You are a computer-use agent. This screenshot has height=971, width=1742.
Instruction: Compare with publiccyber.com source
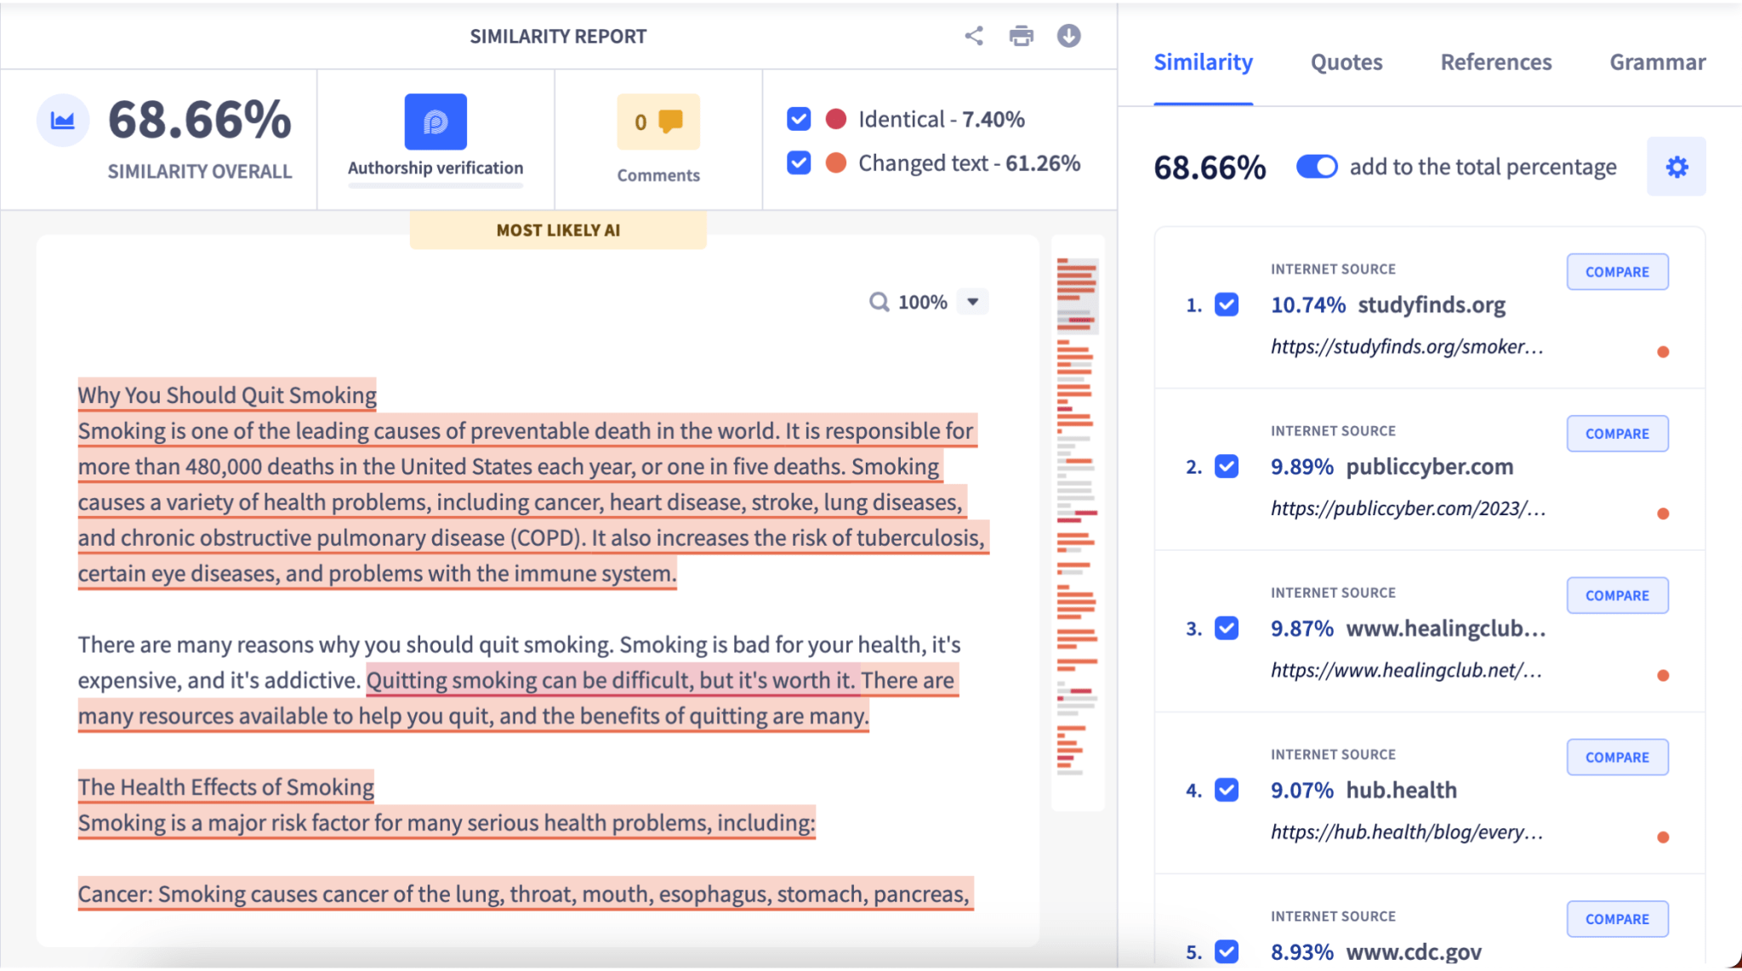(1617, 434)
